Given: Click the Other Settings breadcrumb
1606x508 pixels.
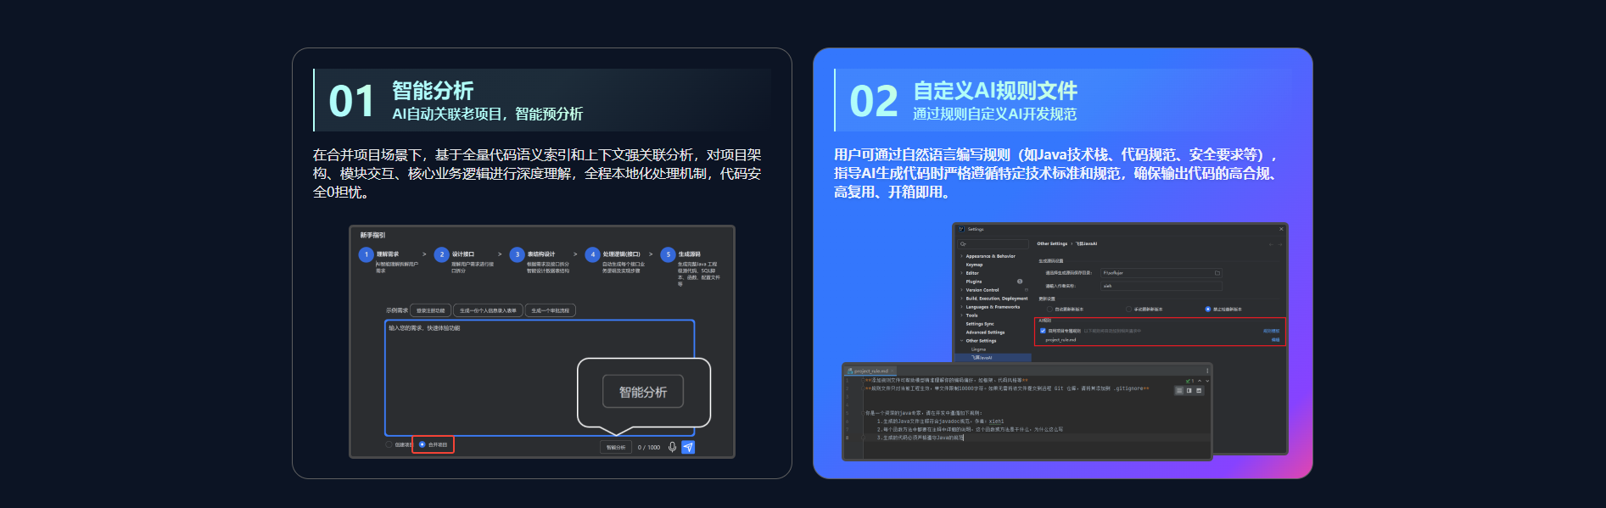Looking at the screenshot, I should [x=1052, y=244].
